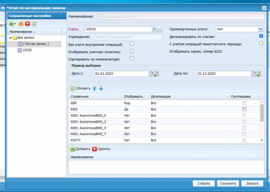Click the green refresh icon in saved settings
Image resolution: width=270 pixels, height=192 pixels.
34,24
